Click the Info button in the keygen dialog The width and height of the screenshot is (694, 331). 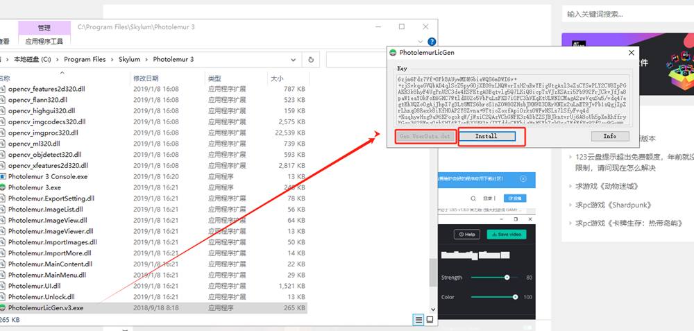pos(609,136)
